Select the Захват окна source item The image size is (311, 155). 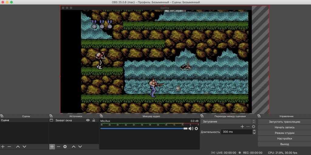(x=63, y=120)
